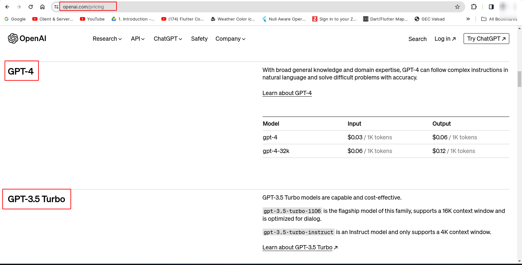522x265 pixels.
Task: Expand the Research menu
Action: point(107,39)
